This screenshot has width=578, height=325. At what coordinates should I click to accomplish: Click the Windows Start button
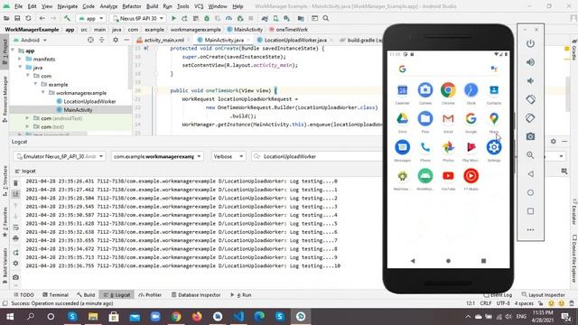coord(10,317)
